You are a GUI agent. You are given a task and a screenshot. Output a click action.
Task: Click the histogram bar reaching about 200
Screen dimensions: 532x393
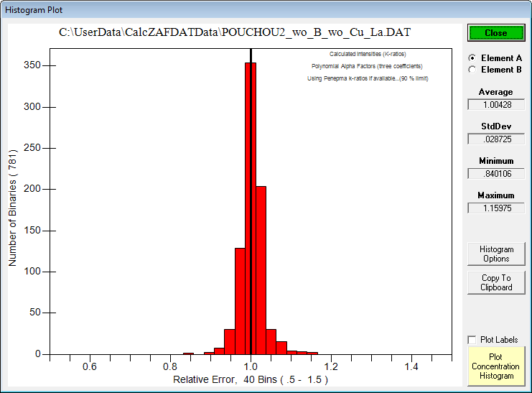coord(261,273)
